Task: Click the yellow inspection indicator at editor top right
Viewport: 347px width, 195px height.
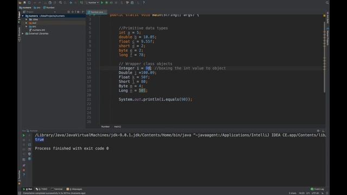Action: click(324, 16)
